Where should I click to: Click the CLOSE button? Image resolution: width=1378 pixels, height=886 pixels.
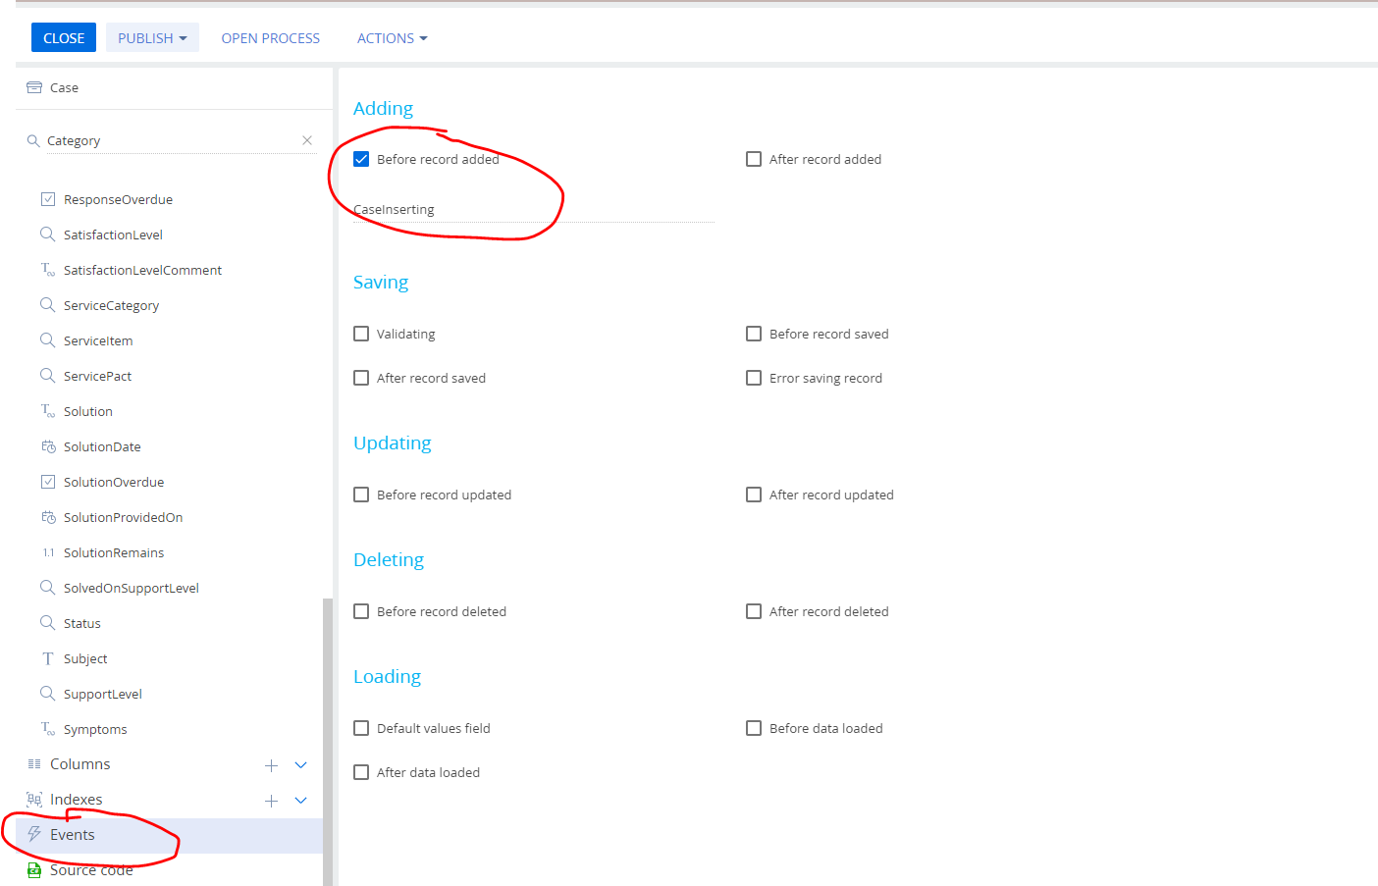(63, 37)
